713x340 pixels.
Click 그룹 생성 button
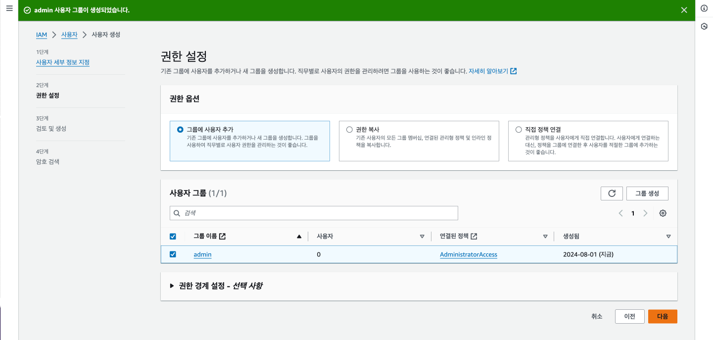coord(647,194)
